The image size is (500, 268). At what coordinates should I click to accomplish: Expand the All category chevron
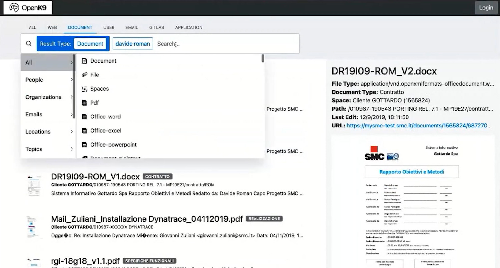[71, 62]
